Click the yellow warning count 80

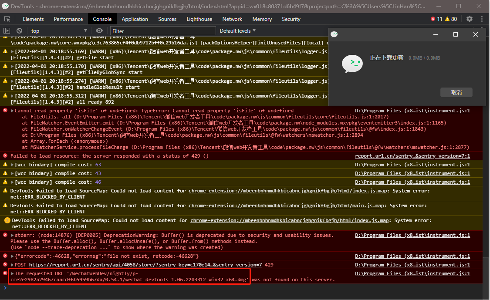[451, 19]
